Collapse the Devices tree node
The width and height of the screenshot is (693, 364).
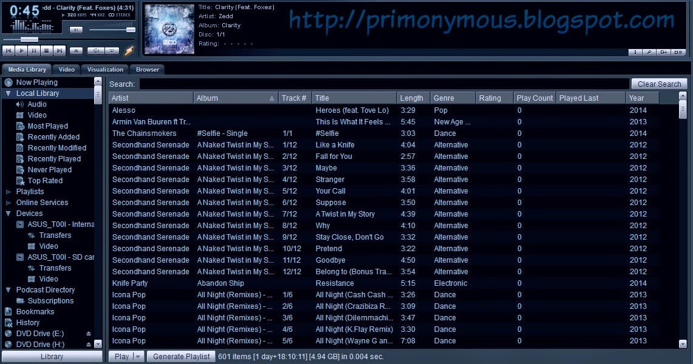tap(8, 214)
